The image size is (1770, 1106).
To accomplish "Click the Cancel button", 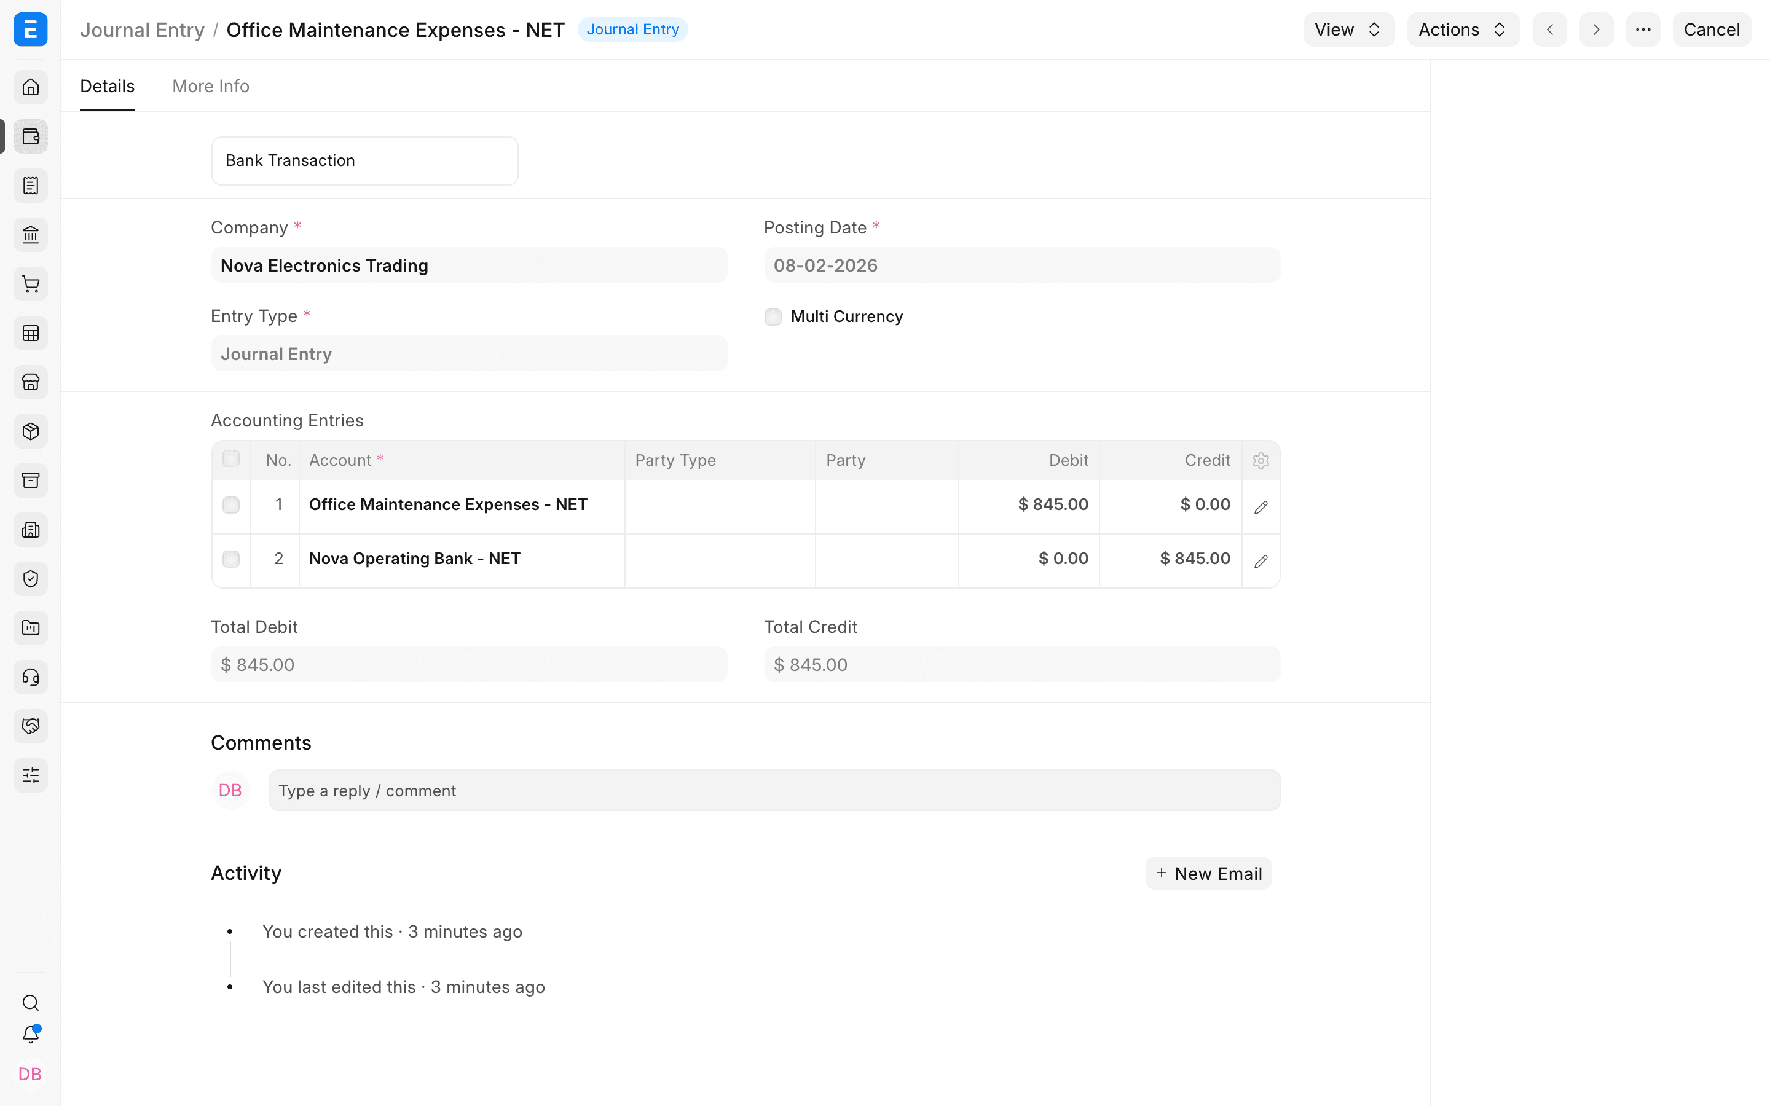I will (x=1712, y=29).
